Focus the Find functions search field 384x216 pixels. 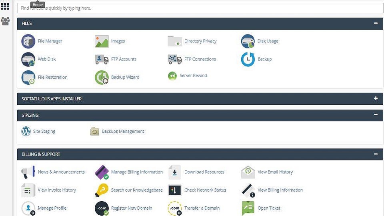(200, 8)
